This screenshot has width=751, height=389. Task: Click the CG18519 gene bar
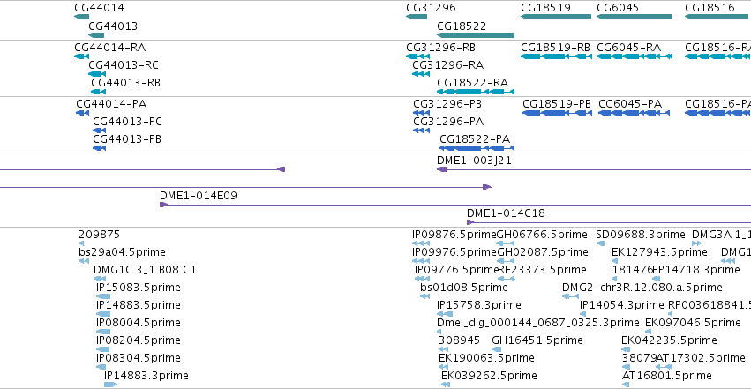pyautogui.click(x=556, y=17)
